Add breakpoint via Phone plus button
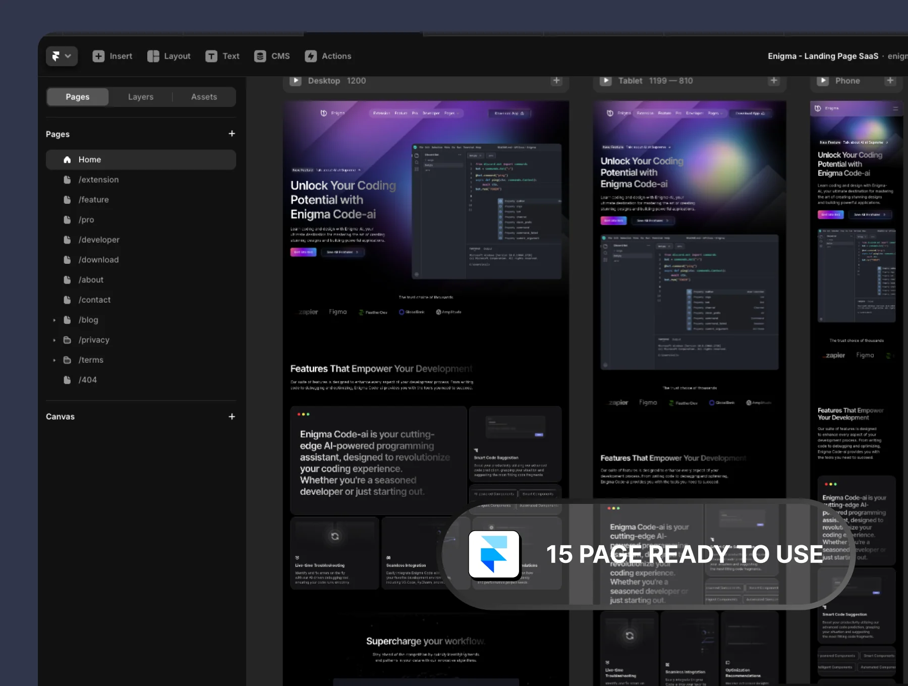The width and height of the screenshot is (908, 686). click(x=890, y=81)
